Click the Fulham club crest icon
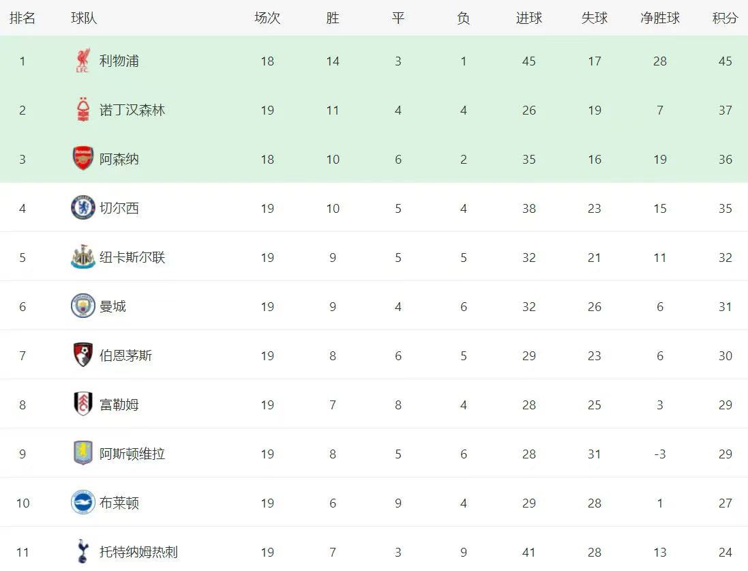The image size is (748, 571). [83, 405]
